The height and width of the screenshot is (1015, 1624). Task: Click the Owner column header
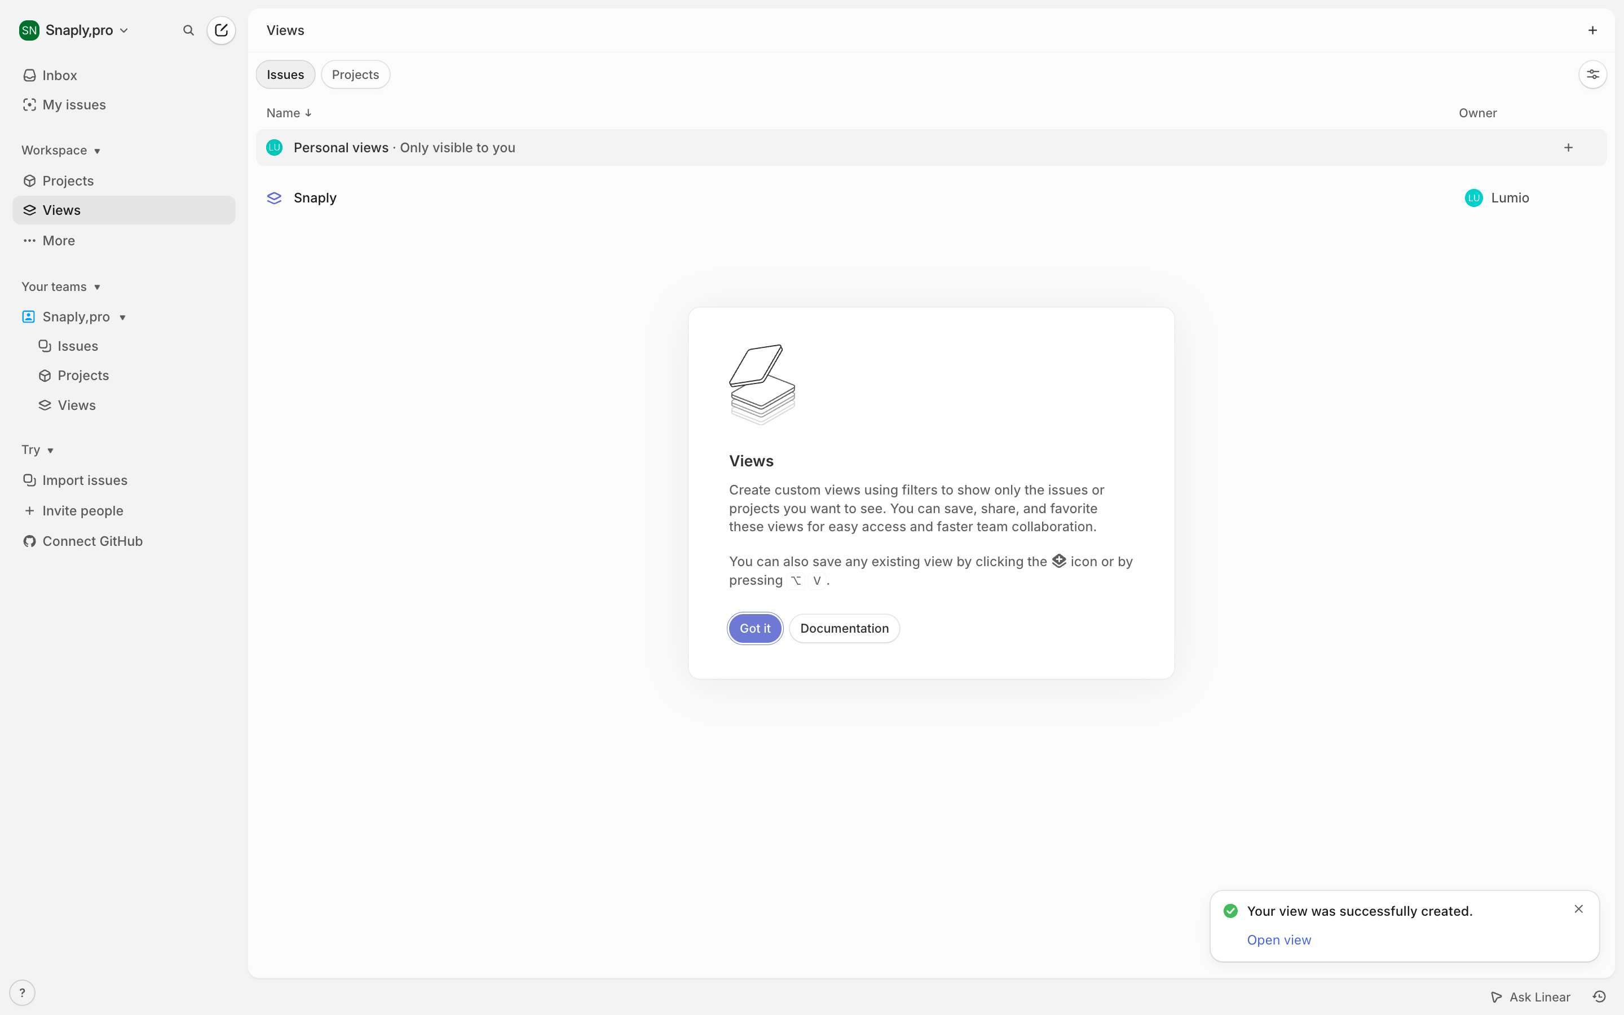click(x=1478, y=113)
